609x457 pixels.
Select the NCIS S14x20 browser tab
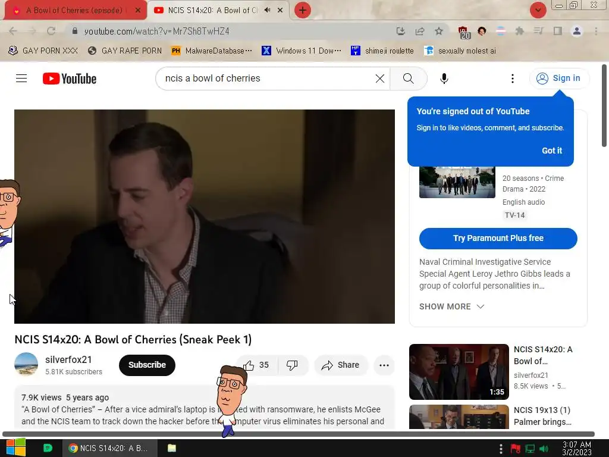pos(212,11)
